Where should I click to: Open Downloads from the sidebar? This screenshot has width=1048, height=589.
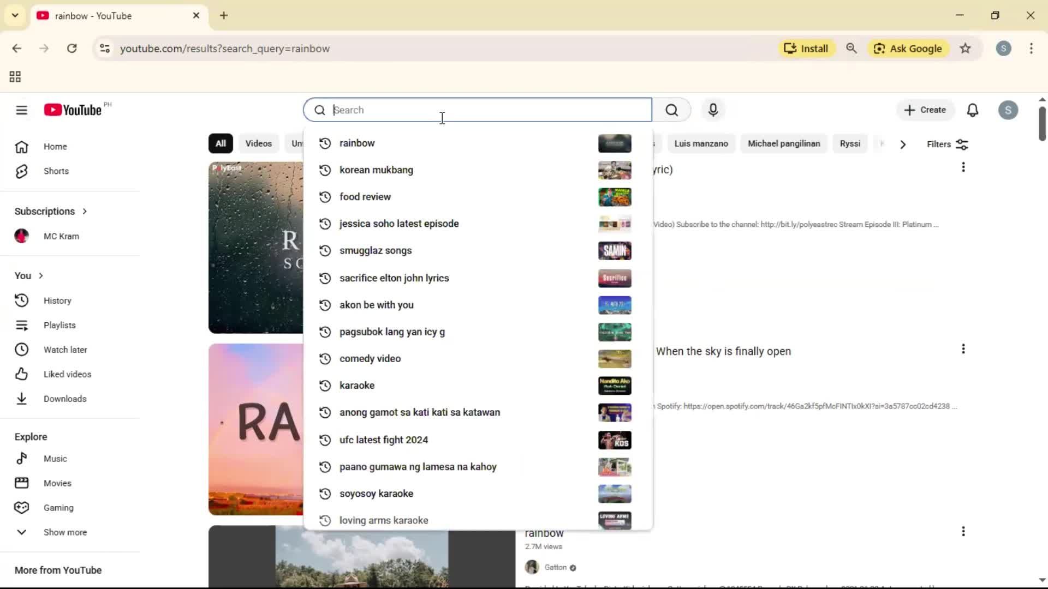click(65, 399)
